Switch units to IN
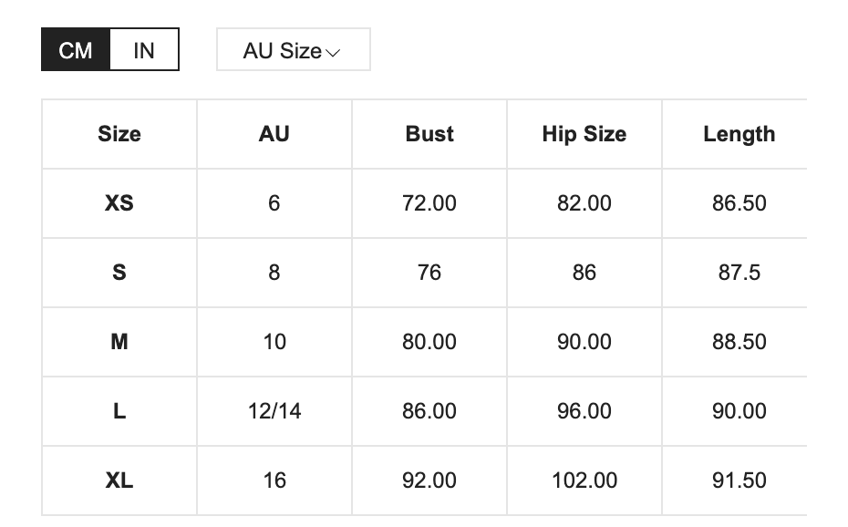 pos(144,50)
